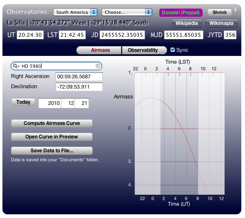245x218 pixels.
Task: Open the Wikipédia link button
Action: (187, 23)
